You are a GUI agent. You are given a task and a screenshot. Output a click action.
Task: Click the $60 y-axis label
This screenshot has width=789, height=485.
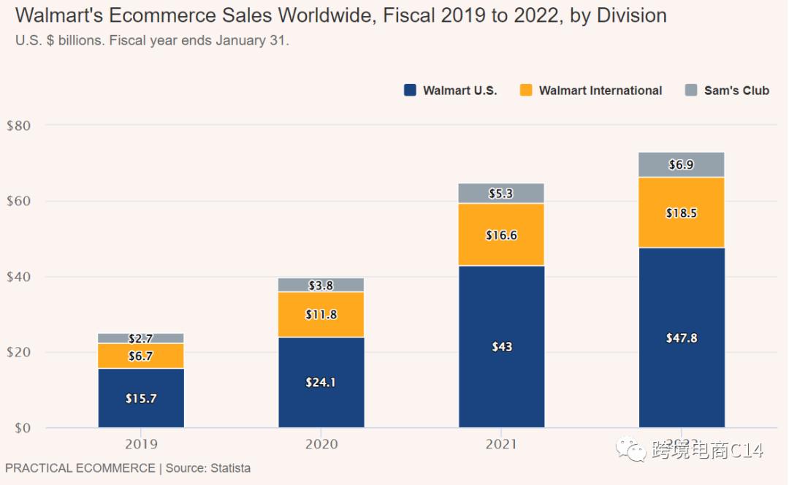point(18,202)
